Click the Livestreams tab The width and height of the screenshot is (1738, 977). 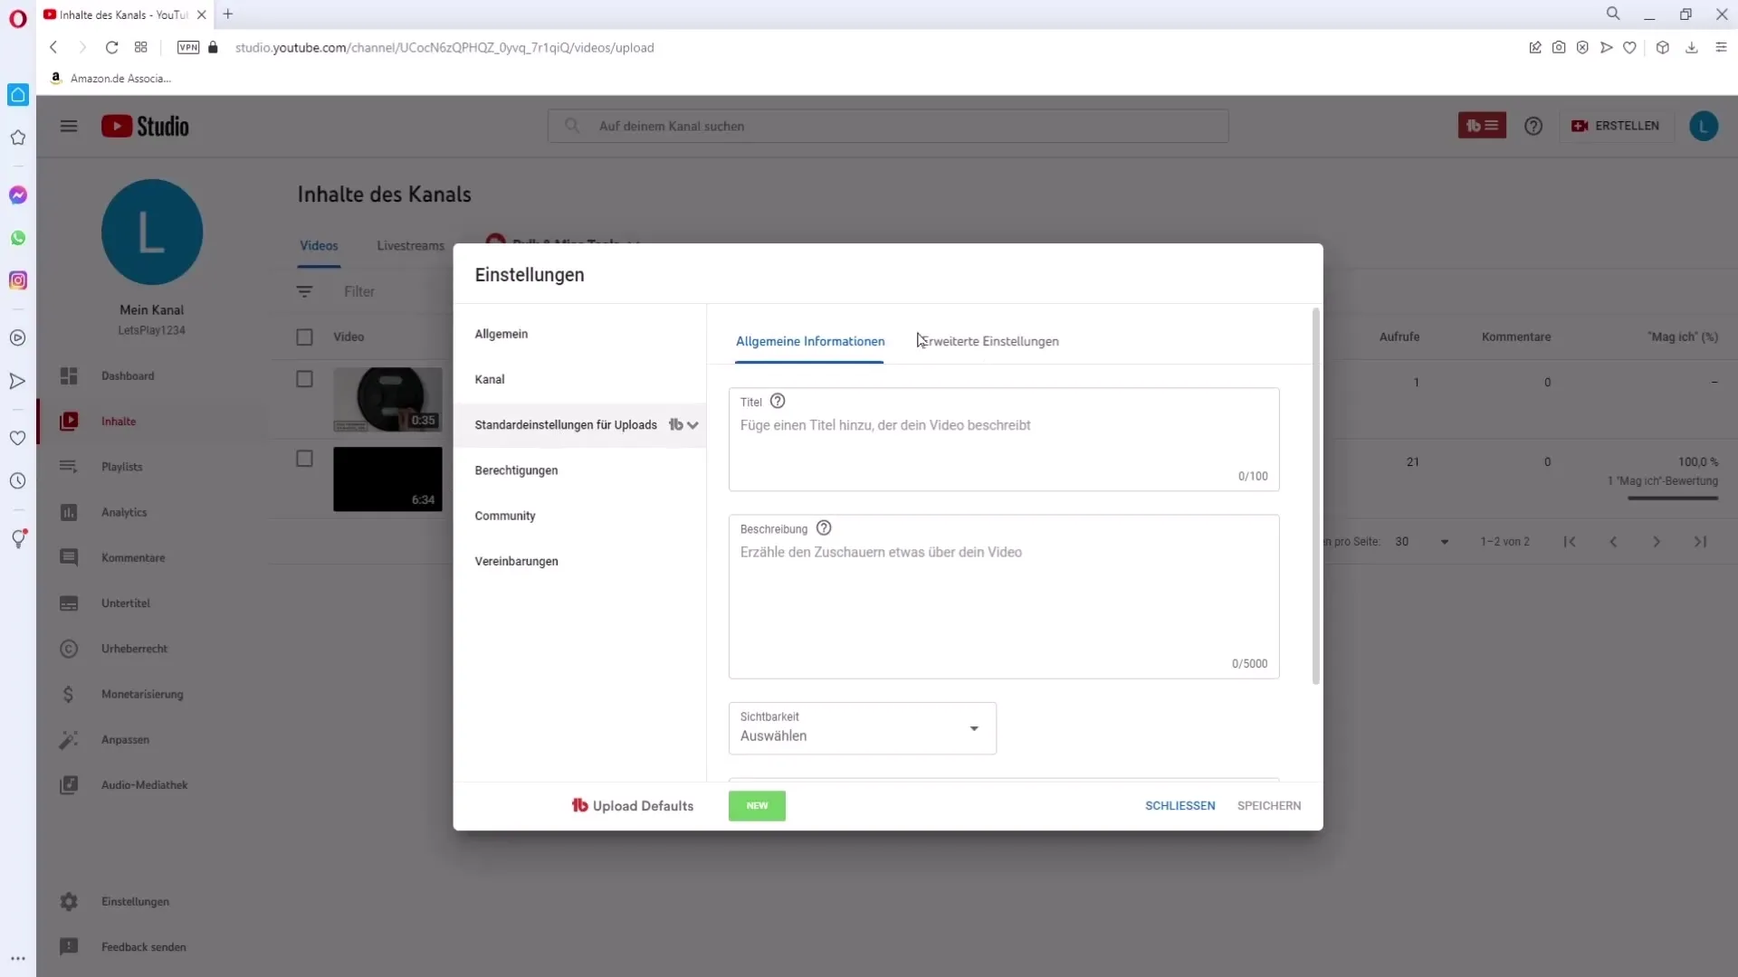[411, 244]
